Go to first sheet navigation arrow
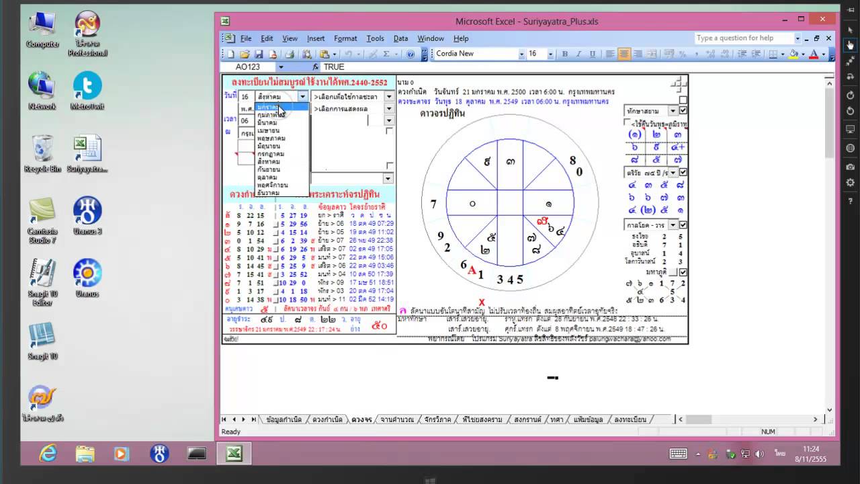This screenshot has height=484, width=860. tap(225, 419)
